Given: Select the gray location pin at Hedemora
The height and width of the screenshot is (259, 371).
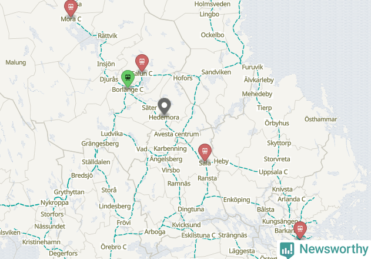Looking at the screenshot, I should [x=164, y=106].
